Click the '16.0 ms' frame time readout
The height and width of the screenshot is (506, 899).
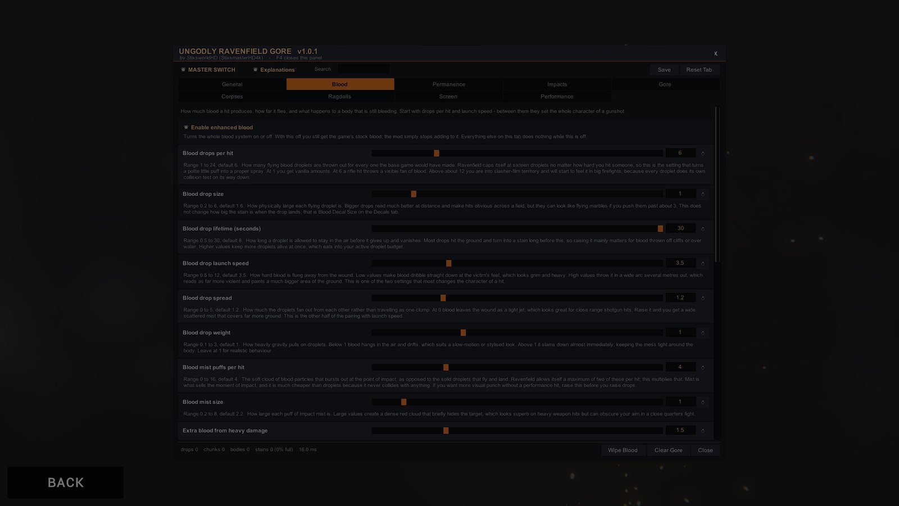coord(308,450)
